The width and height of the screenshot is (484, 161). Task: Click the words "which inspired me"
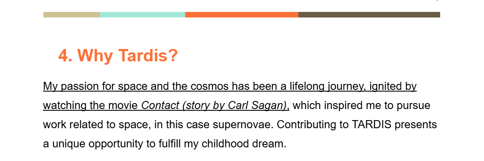tap(338, 106)
